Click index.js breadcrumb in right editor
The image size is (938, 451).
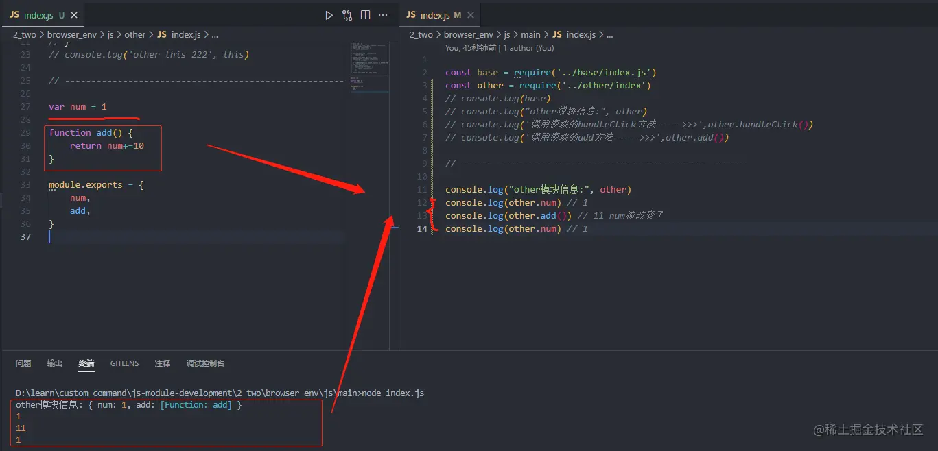coord(581,34)
